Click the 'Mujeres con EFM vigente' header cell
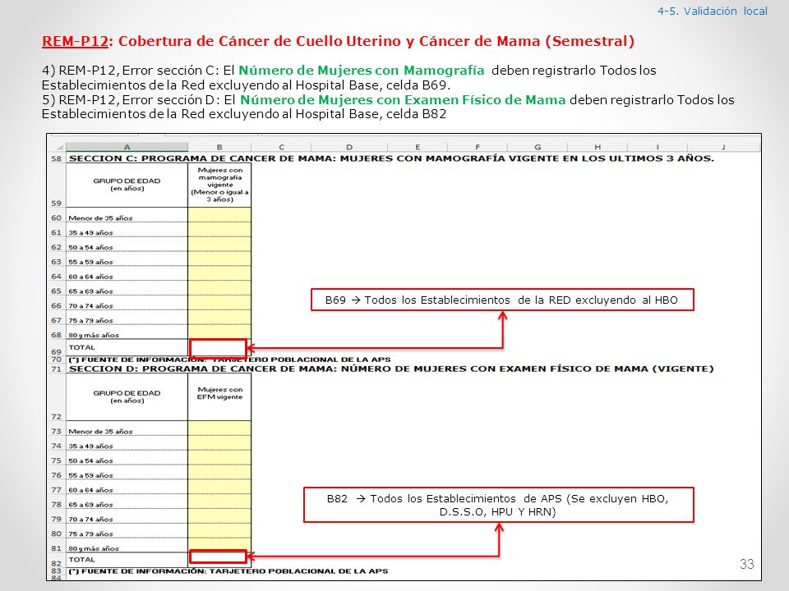 click(x=220, y=396)
